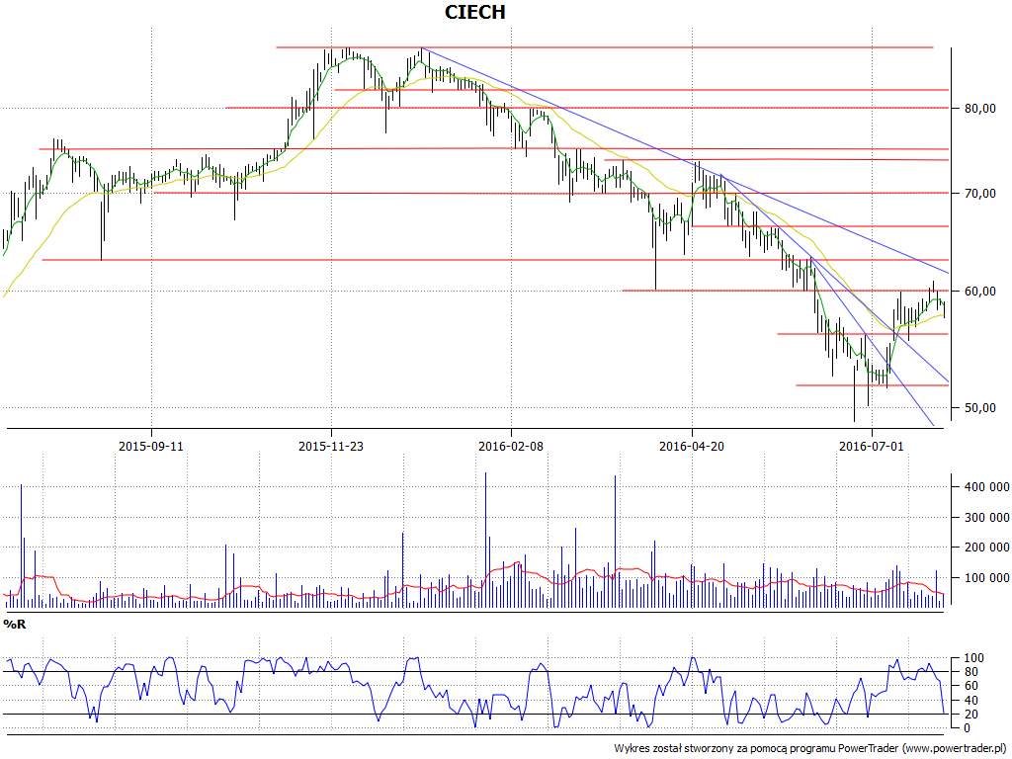This screenshot has height=759, width=1012.
Task: Click the 2016-02-08 date label
Action: tap(511, 446)
